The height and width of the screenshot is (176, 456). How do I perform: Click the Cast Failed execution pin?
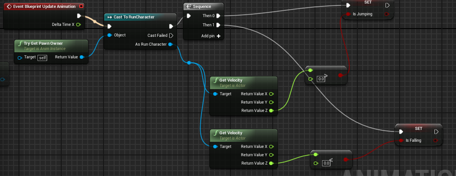coord(171,35)
